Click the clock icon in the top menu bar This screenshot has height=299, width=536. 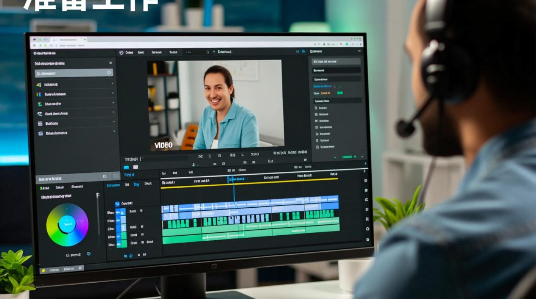[121, 53]
